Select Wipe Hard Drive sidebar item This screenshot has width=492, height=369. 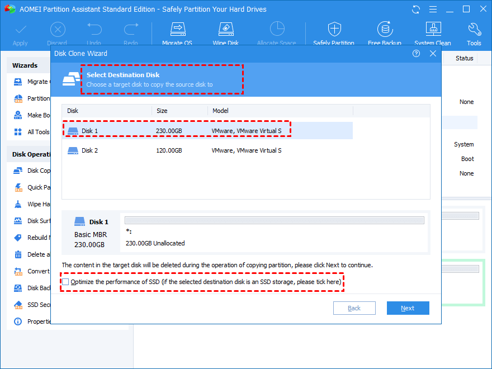tap(32, 204)
